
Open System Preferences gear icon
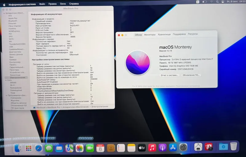coord(183,147)
